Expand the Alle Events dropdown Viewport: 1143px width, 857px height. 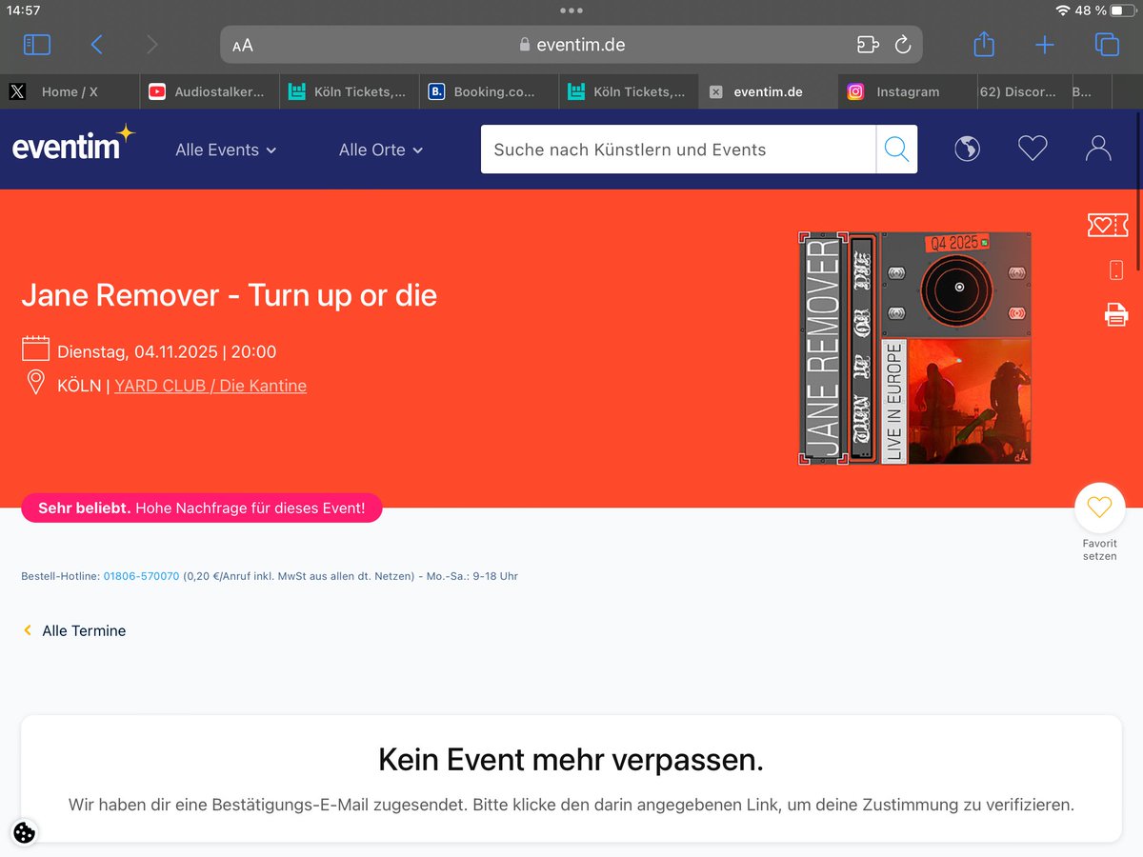[x=226, y=149]
